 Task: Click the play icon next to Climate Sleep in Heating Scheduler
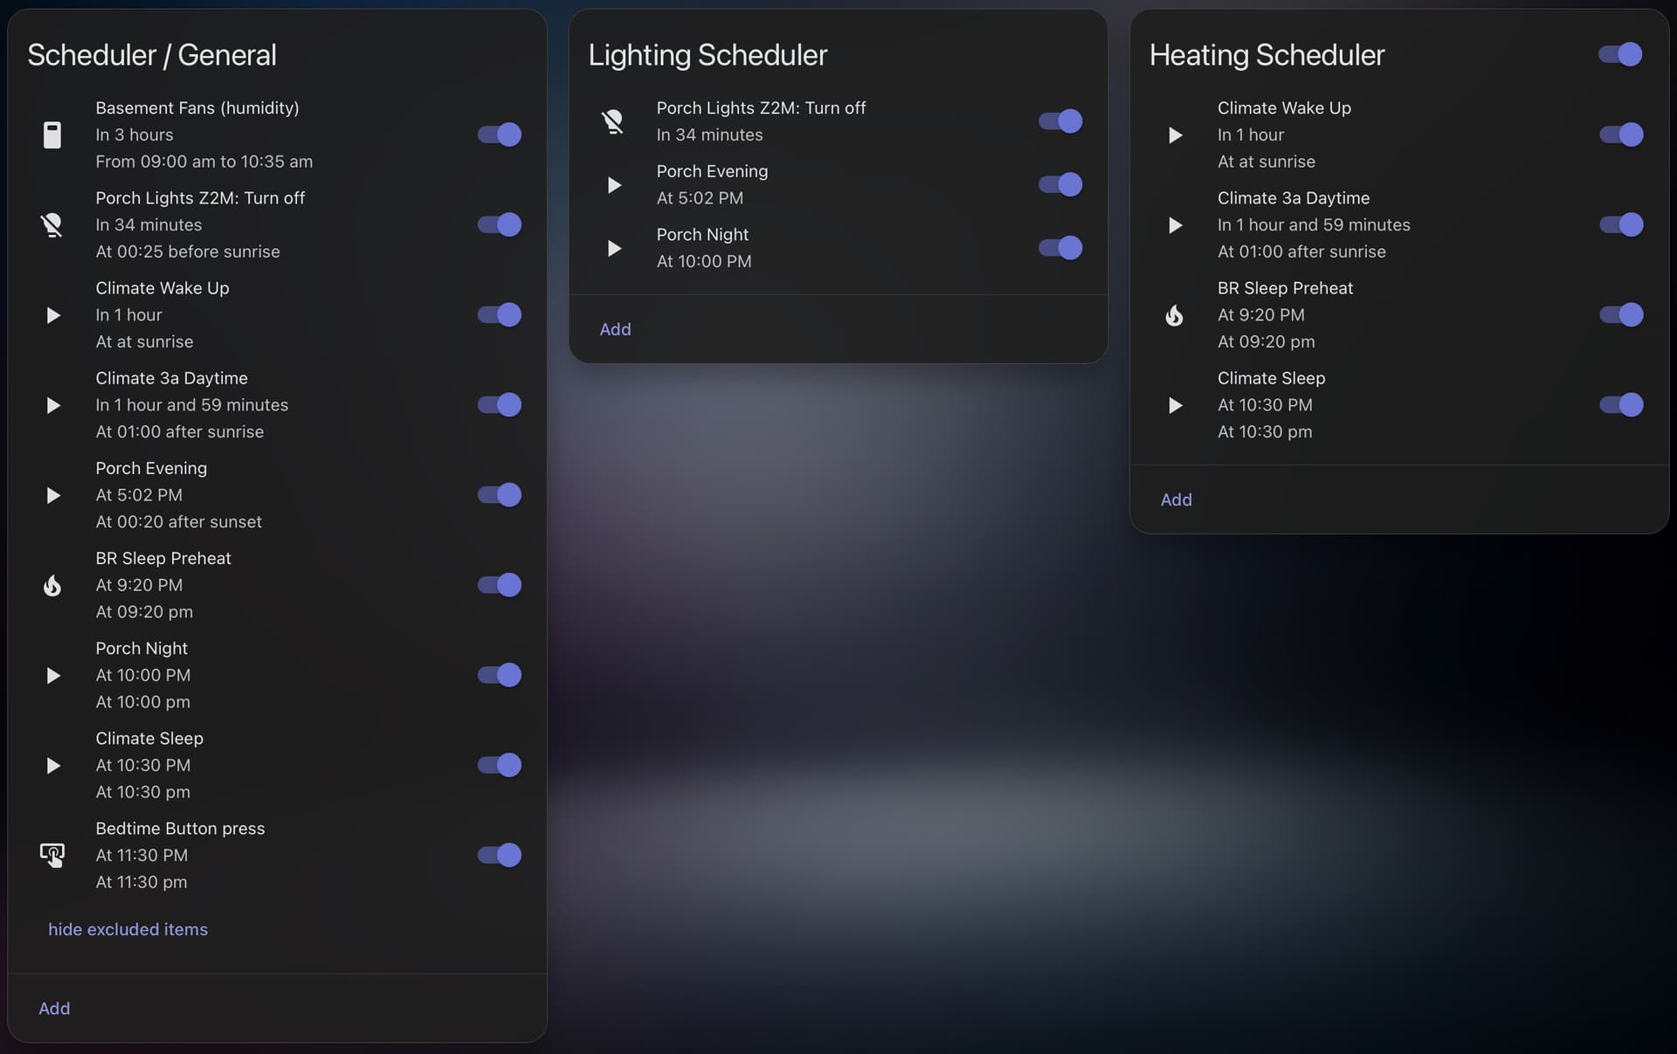click(x=1175, y=405)
